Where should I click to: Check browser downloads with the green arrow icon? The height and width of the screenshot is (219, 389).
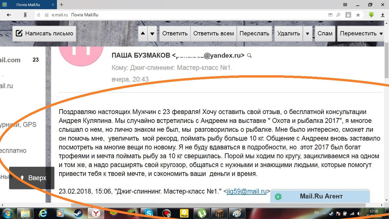(x=371, y=15)
